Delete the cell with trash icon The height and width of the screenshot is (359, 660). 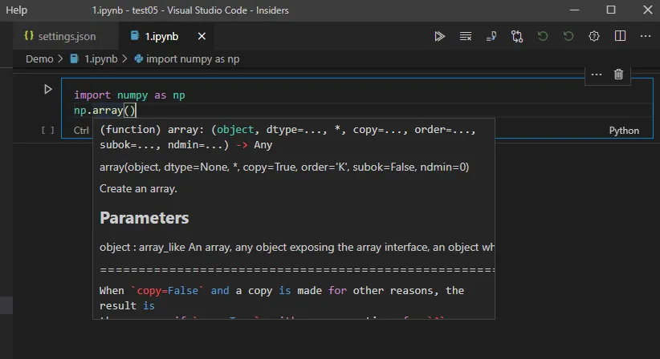coord(618,75)
